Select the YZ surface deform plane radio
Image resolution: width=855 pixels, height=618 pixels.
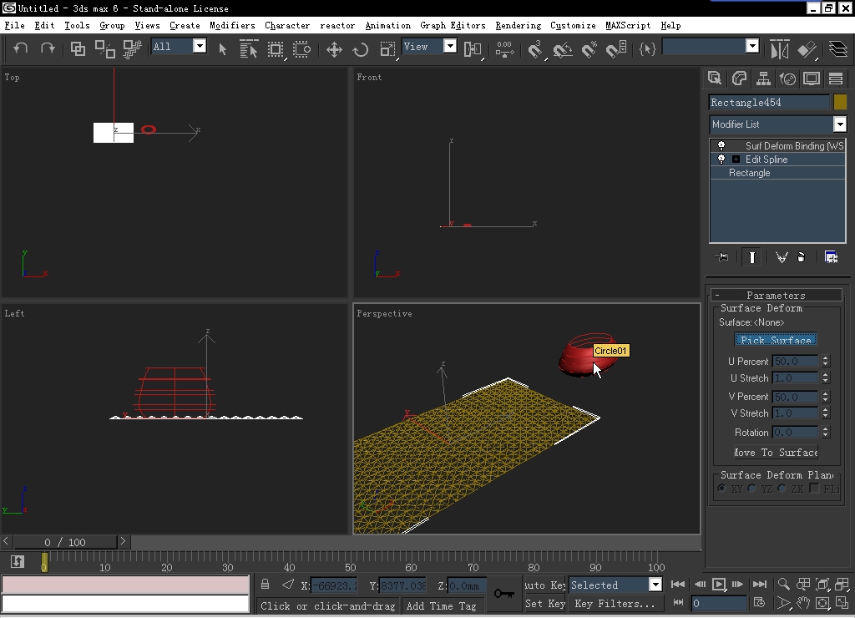(x=752, y=489)
